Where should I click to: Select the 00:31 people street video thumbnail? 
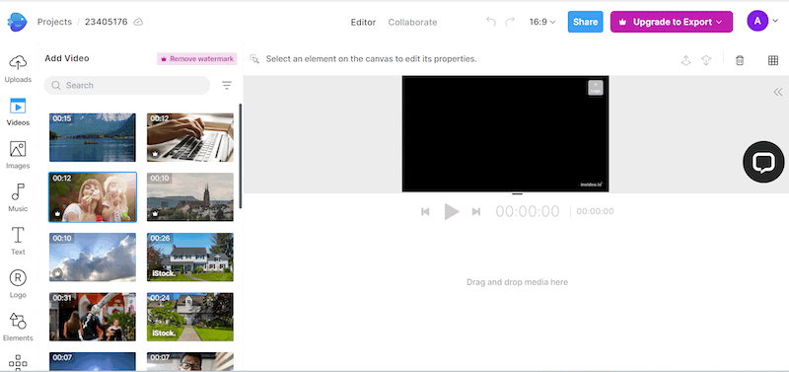tap(93, 317)
